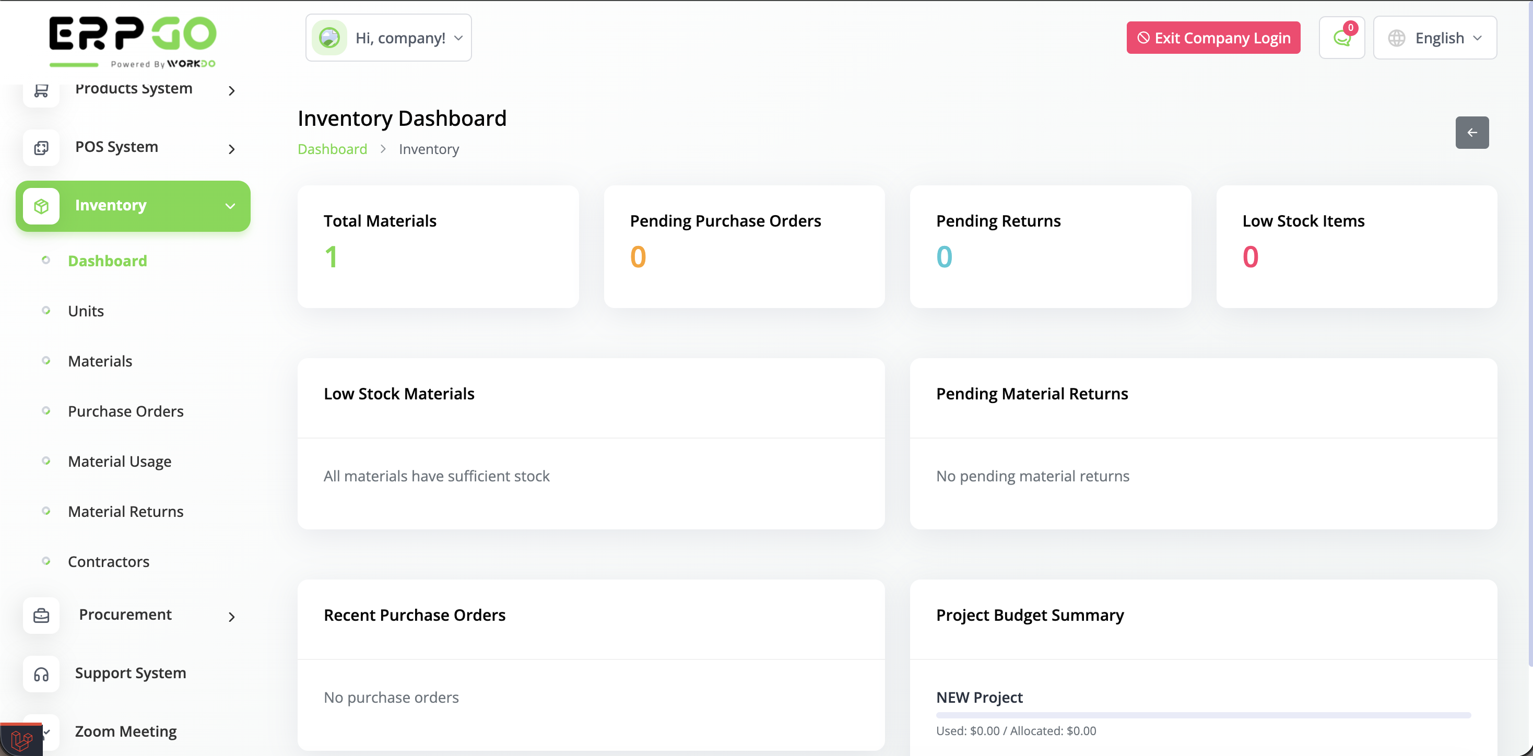
Task: Click the Inventory breadcrumb text
Action: tap(429, 149)
